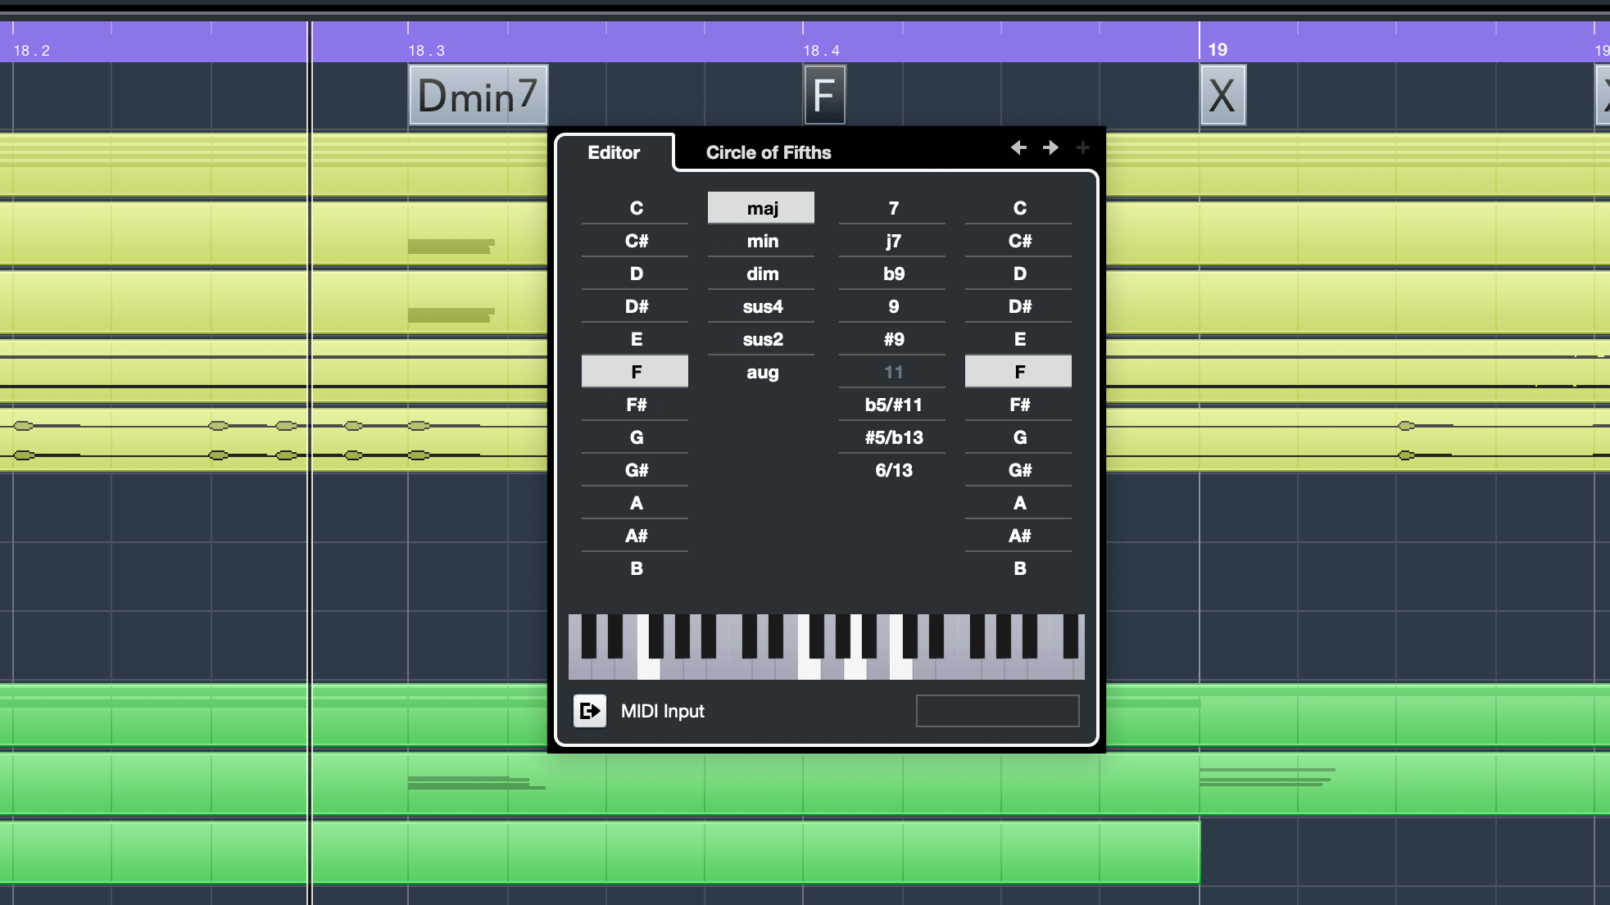1610x905 pixels.
Task: Select root note F# in left column
Action: pyautogui.click(x=636, y=405)
